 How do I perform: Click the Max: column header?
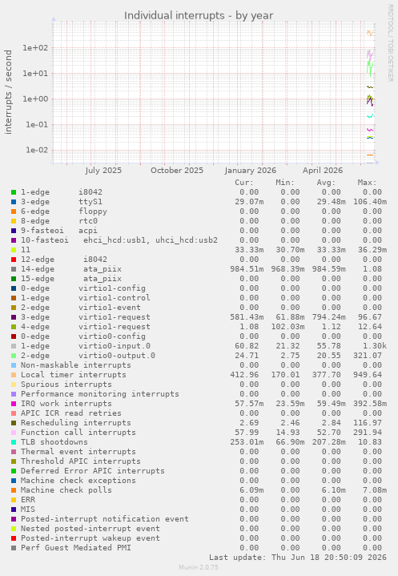point(367,183)
